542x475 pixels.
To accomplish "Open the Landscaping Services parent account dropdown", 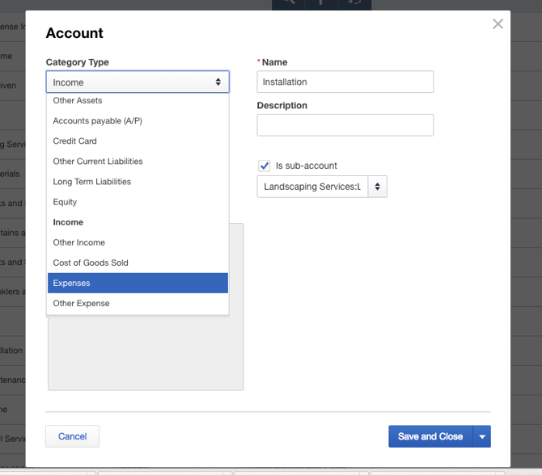I will point(322,187).
